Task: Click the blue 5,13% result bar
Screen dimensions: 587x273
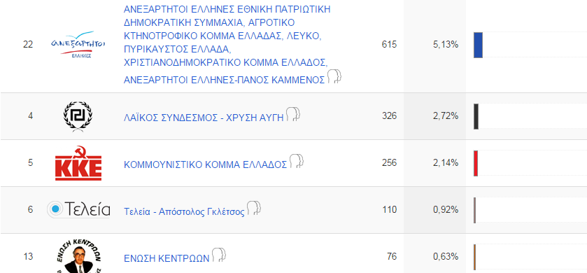Action: (x=478, y=45)
